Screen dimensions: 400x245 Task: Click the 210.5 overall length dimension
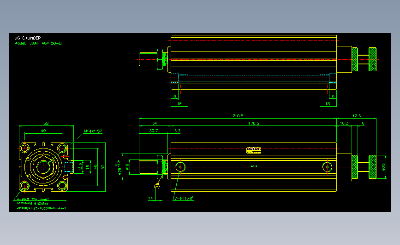(238, 116)
